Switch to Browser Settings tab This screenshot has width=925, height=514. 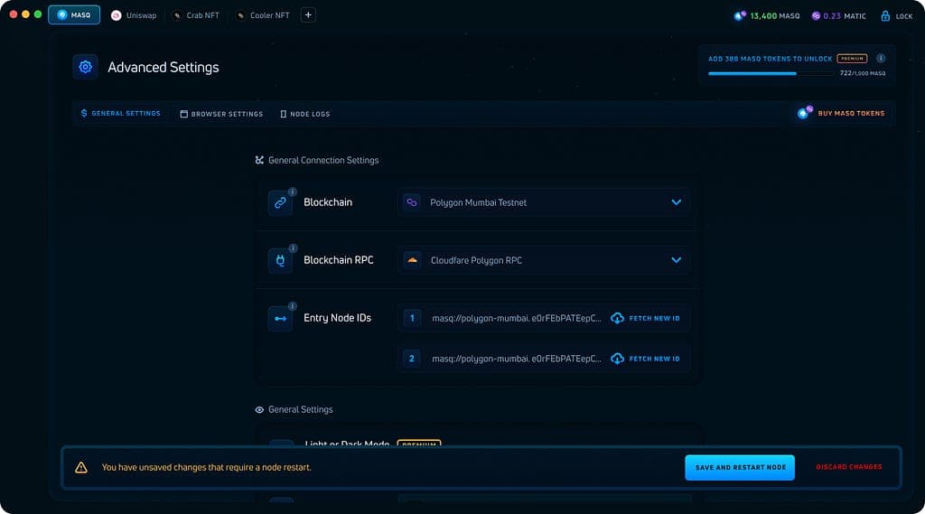(x=221, y=114)
